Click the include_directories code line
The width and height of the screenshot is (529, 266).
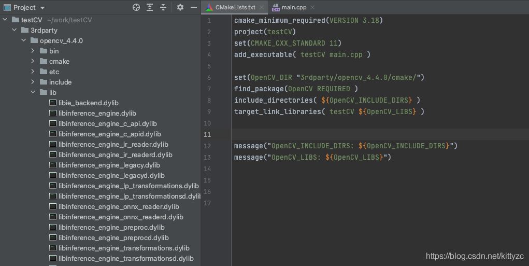pos(327,100)
